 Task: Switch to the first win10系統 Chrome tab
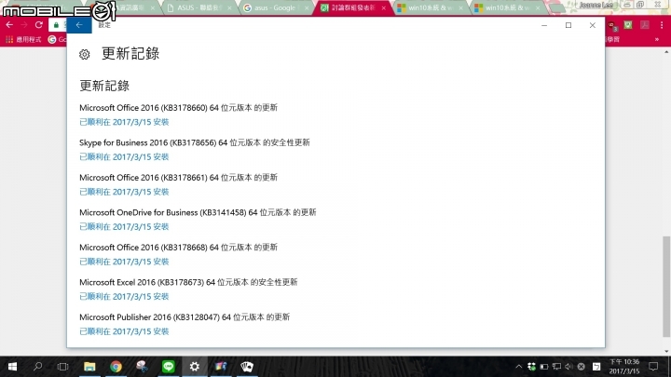coord(428,7)
